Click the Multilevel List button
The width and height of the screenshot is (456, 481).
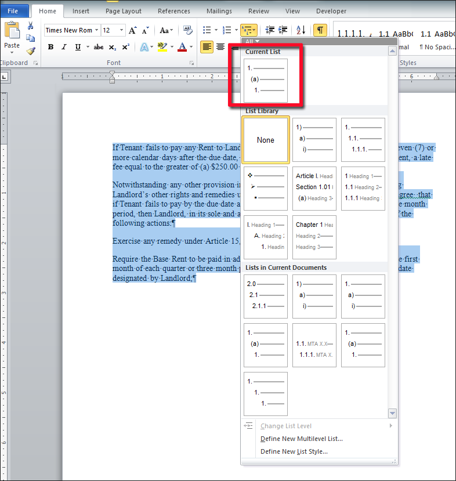(248, 30)
